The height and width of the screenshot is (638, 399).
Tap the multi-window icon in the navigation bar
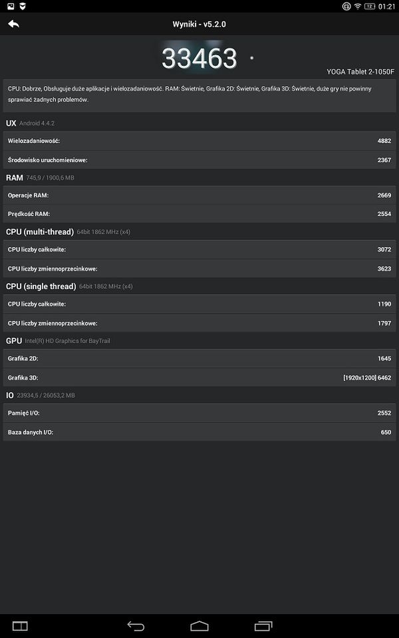(x=20, y=625)
